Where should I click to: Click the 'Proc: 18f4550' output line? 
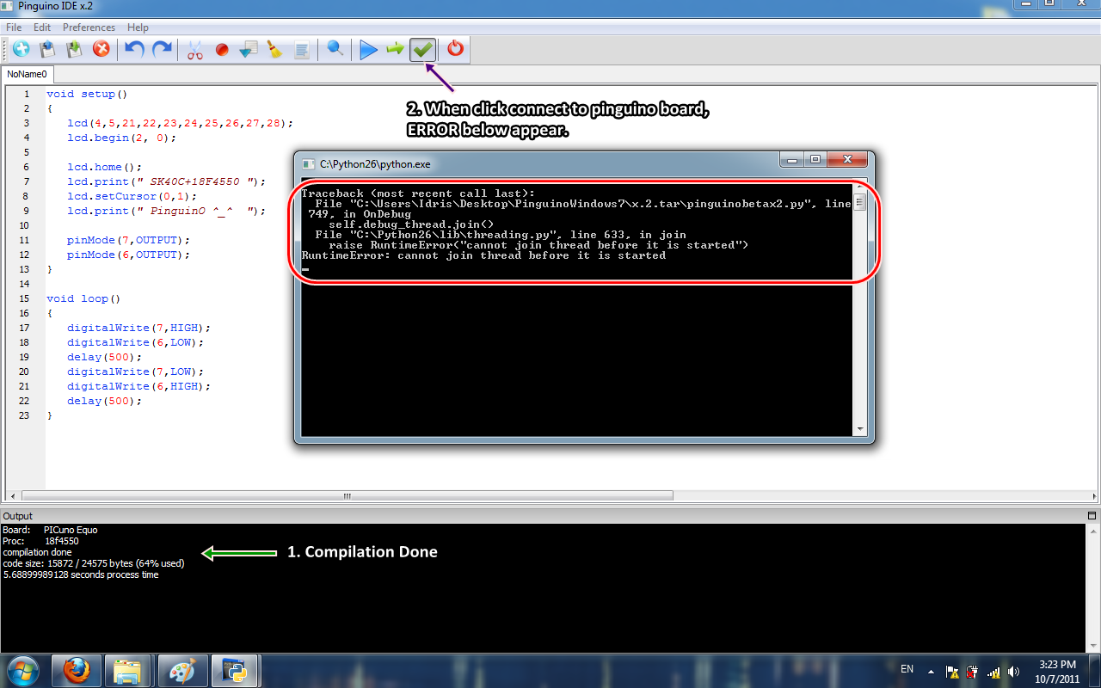click(40, 541)
